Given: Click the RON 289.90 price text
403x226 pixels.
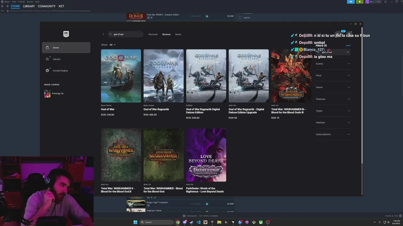Looking at the screenshot, I should click(x=150, y=115).
